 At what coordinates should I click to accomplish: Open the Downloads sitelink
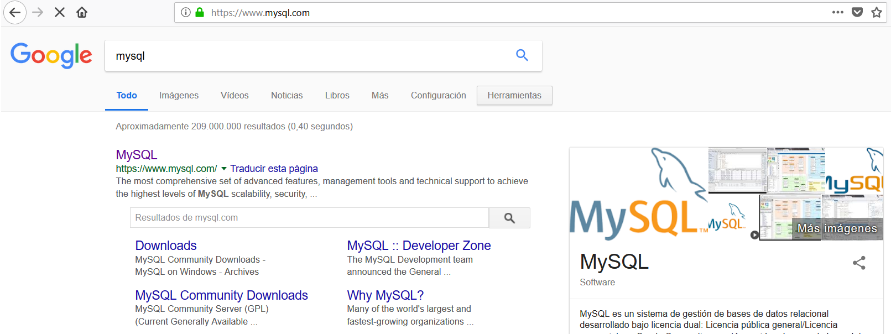point(166,246)
